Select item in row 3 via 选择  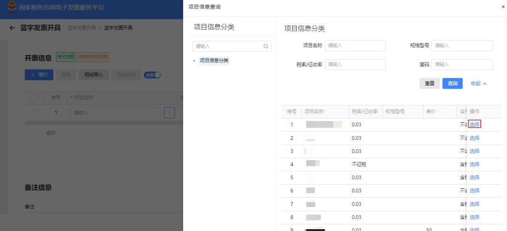475,151
